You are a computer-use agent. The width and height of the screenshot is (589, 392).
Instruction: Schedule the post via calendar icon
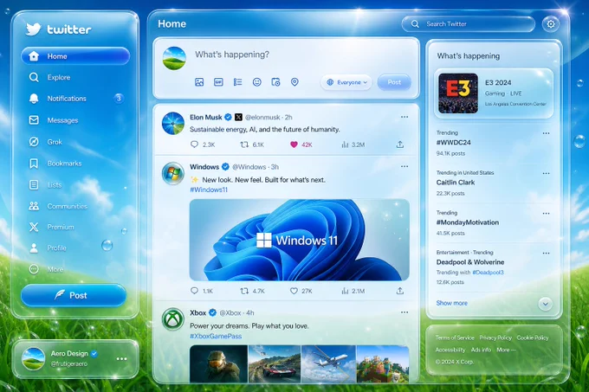click(x=275, y=82)
